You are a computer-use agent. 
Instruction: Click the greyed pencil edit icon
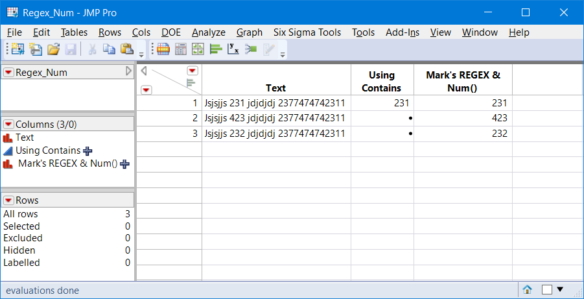[x=268, y=49]
